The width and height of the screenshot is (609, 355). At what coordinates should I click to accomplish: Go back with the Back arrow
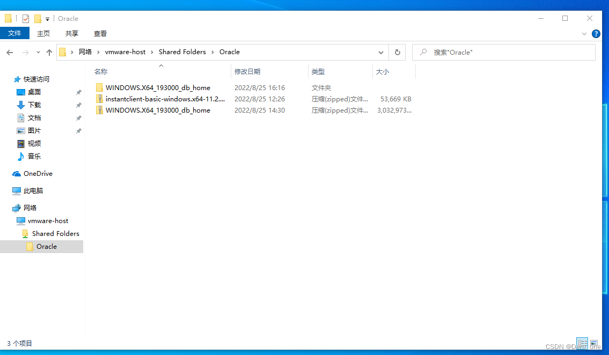[x=10, y=53]
